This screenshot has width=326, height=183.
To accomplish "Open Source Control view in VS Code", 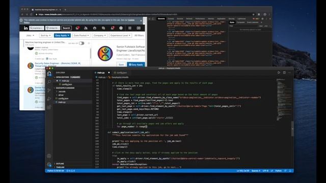I will (x=49, y=90).
